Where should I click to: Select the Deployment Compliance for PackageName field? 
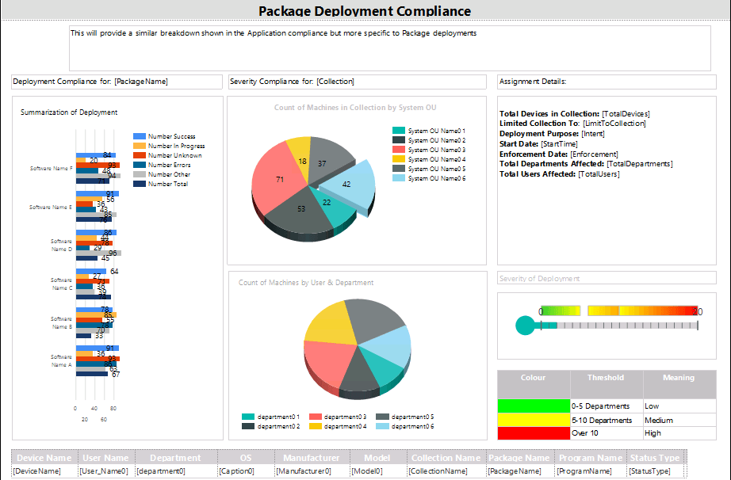click(x=117, y=82)
